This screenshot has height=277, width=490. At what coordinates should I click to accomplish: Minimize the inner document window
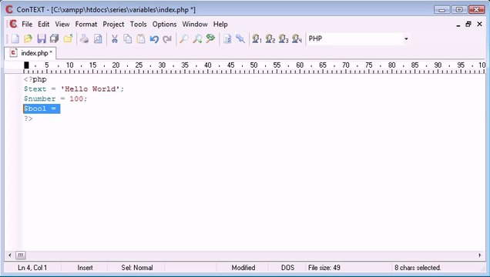(x=458, y=25)
